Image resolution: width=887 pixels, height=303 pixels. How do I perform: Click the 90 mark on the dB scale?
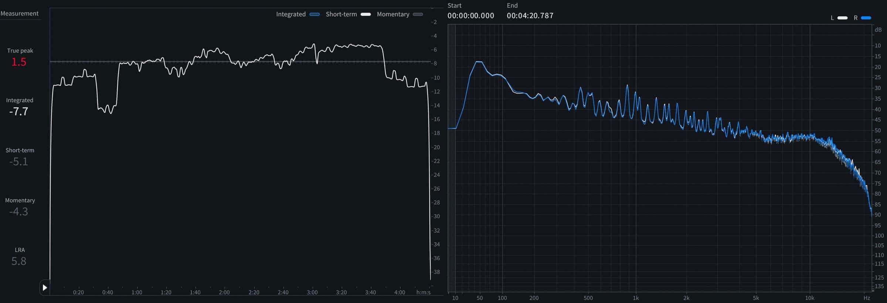click(x=877, y=215)
